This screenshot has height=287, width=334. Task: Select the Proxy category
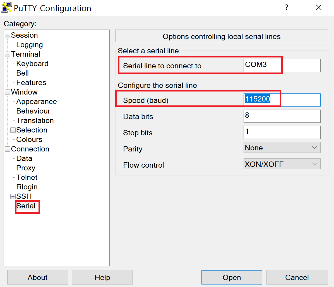tap(26, 168)
